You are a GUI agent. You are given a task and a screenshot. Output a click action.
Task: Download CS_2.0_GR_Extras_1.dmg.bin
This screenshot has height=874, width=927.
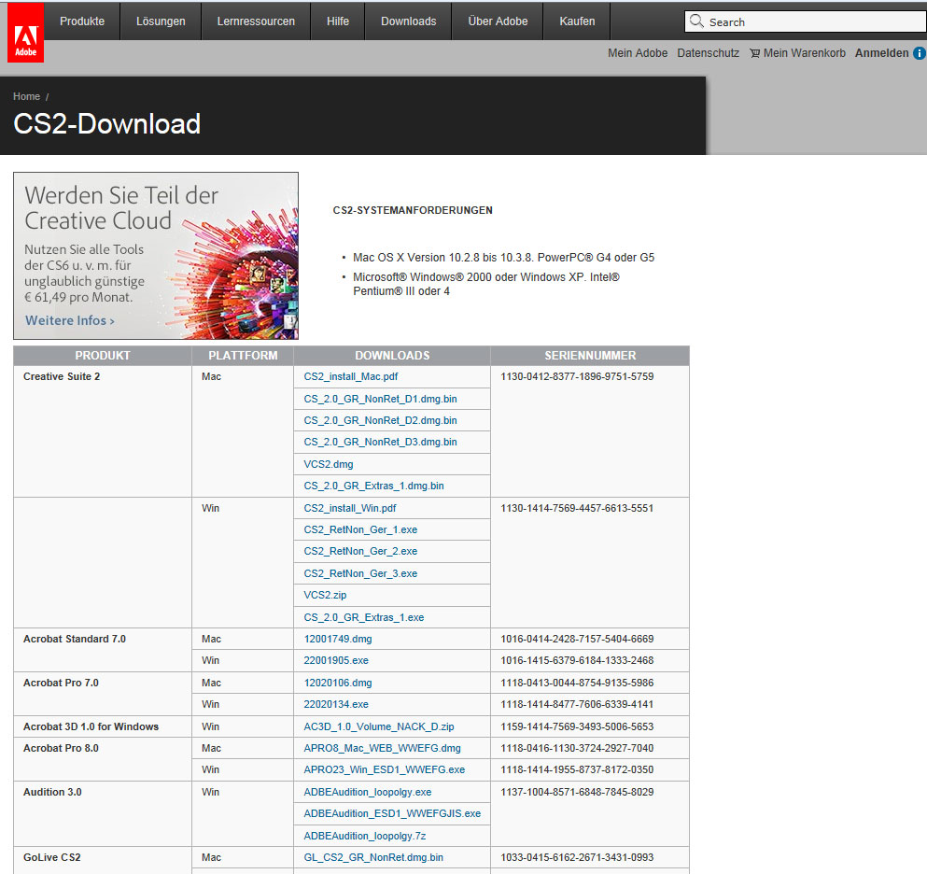[373, 486]
